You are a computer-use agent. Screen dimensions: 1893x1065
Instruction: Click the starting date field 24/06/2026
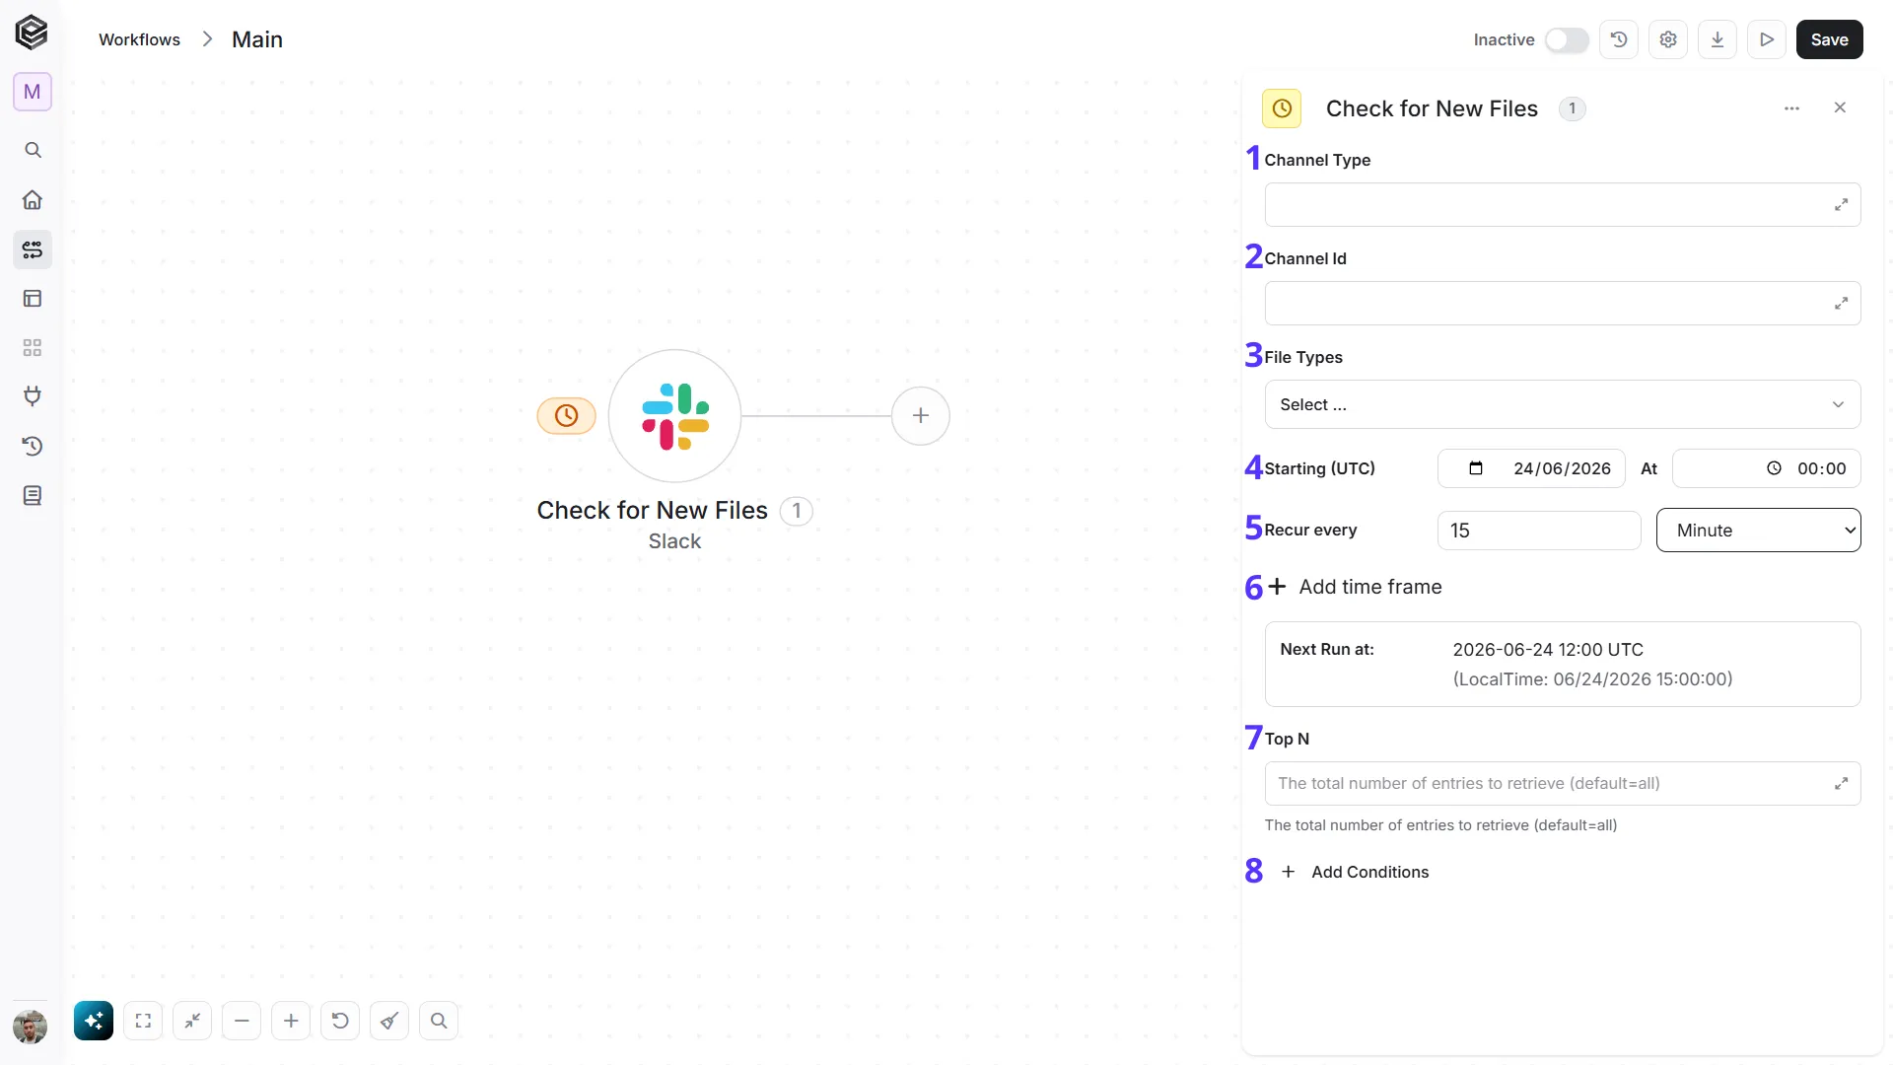[x=1531, y=468]
